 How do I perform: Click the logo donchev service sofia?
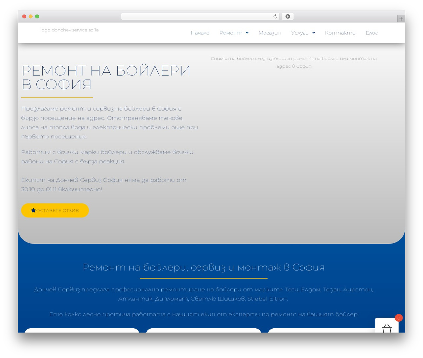(x=69, y=30)
